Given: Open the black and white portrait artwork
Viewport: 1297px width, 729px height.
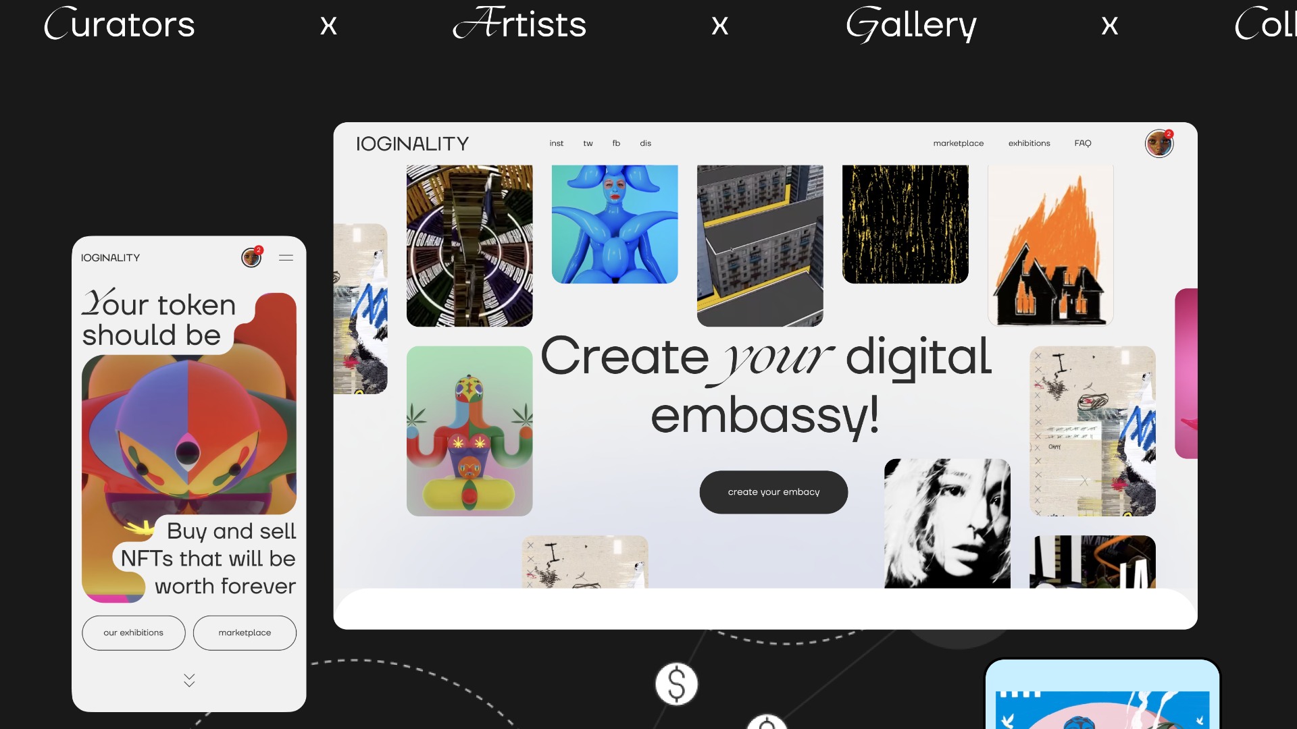Looking at the screenshot, I should pos(947,523).
